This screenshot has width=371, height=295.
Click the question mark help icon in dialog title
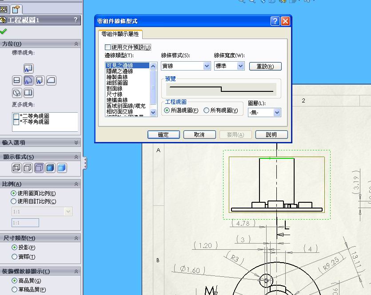275,21
